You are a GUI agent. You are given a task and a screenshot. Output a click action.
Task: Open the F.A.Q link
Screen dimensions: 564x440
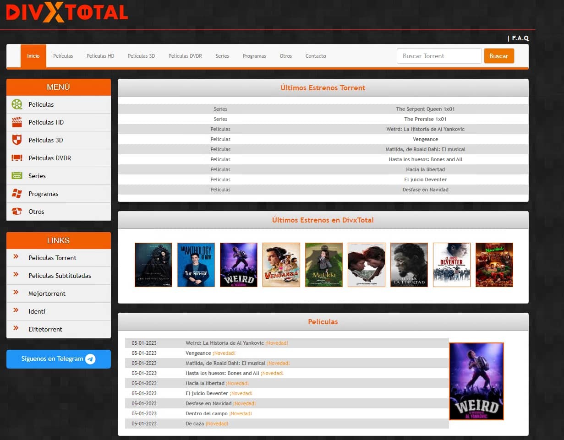click(520, 38)
